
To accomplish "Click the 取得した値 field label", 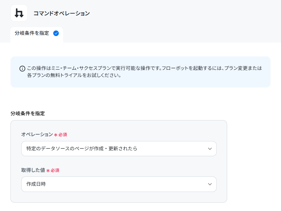I will click(33, 170).
